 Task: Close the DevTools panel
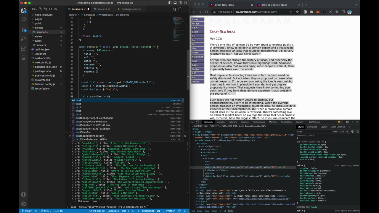point(357,122)
